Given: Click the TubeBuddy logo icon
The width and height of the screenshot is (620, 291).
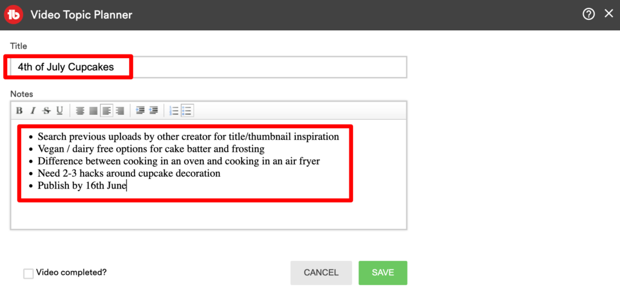Looking at the screenshot, I should (14, 15).
